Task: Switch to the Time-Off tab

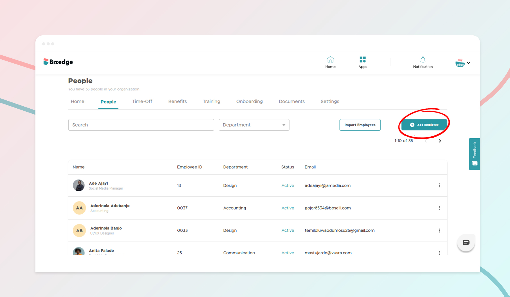Action: coord(142,102)
